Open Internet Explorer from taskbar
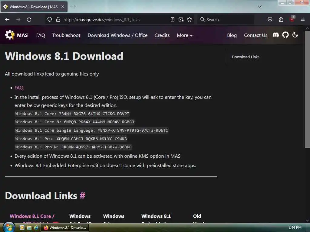The image size is (310, 232). coord(36,227)
